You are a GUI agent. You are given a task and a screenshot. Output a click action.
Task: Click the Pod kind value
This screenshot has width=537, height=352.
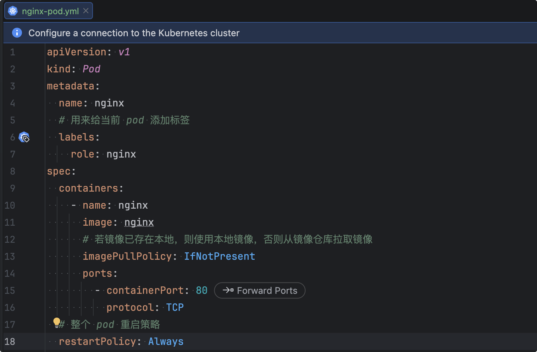(92, 69)
